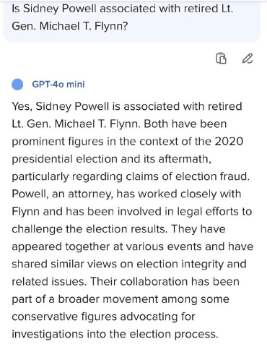This screenshot has height=344, width=267.
Task: Click 'broader movement' in the response
Action: 108,299
